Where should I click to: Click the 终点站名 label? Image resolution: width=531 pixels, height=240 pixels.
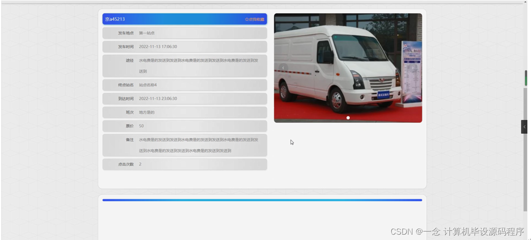126,85
